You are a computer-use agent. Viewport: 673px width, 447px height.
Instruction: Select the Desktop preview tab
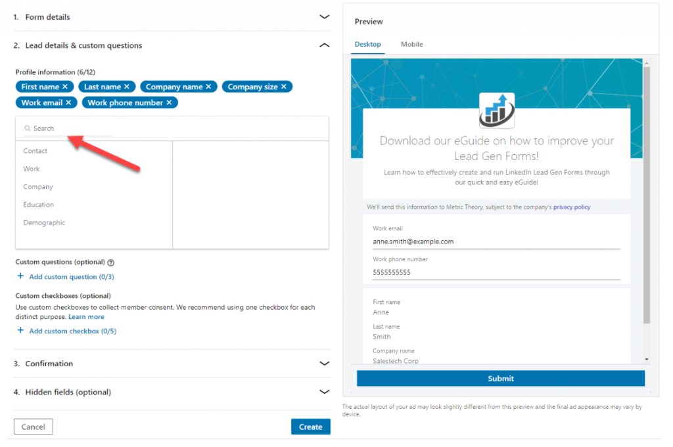367,44
